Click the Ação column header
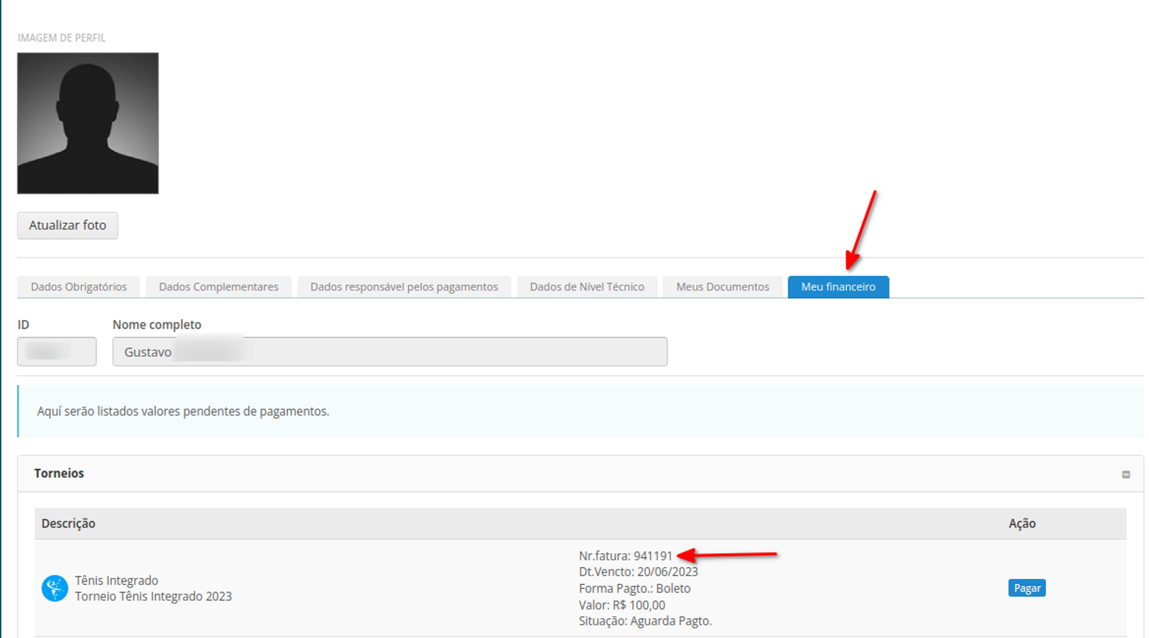Screen dimensions: 1149x638 pos(1021,523)
